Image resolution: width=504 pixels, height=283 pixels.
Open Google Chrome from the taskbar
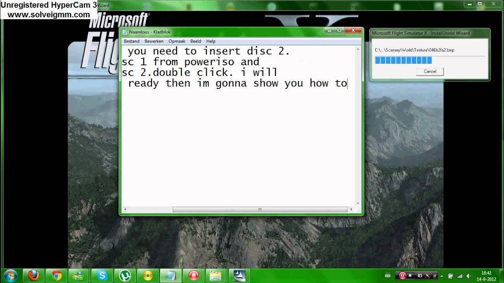[x=56, y=275]
